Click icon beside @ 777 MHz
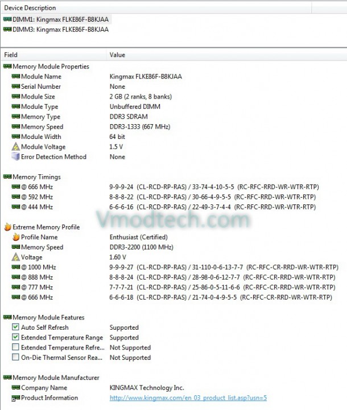 16,287
